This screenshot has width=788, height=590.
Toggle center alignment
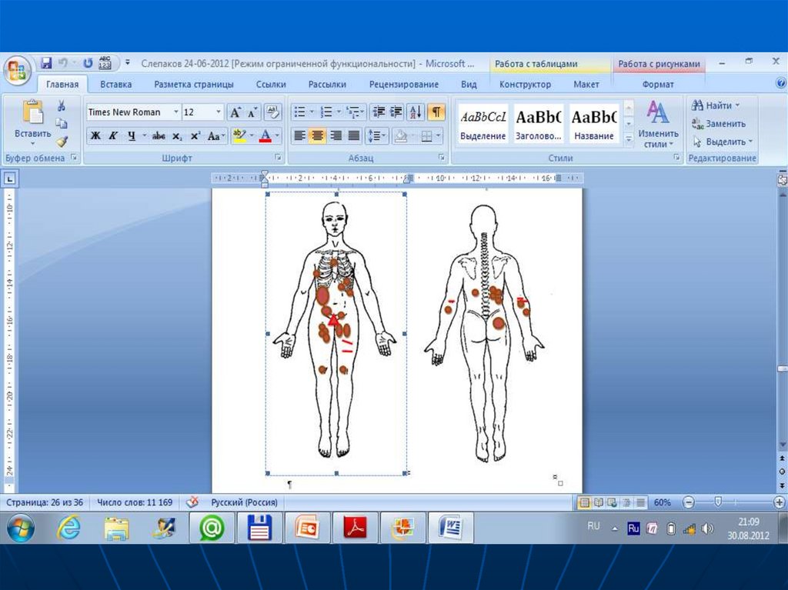318,135
